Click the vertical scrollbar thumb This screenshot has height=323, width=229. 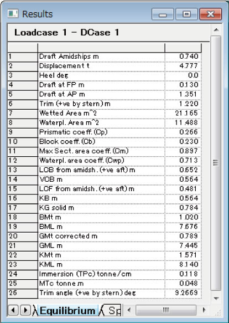click(216, 163)
